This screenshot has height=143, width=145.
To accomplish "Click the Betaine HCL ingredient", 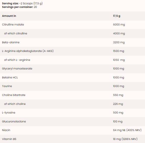I will coord(10,77).
